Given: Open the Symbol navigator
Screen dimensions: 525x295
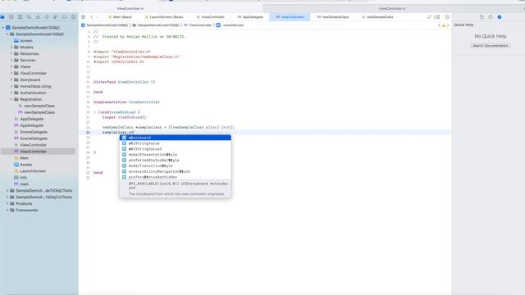Looking at the screenshot, I should click(x=20, y=16).
